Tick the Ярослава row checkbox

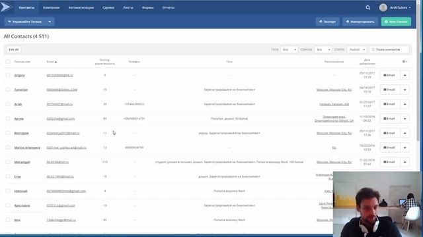coord(8,205)
